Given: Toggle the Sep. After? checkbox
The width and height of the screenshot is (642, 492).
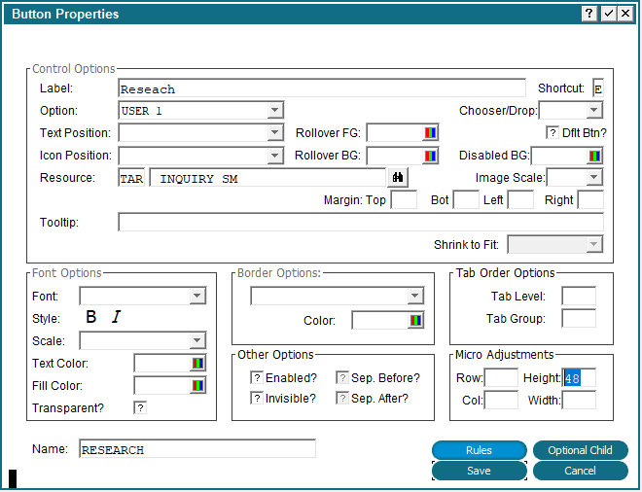Looking at the screenshot, I should (x=342, y=398).
